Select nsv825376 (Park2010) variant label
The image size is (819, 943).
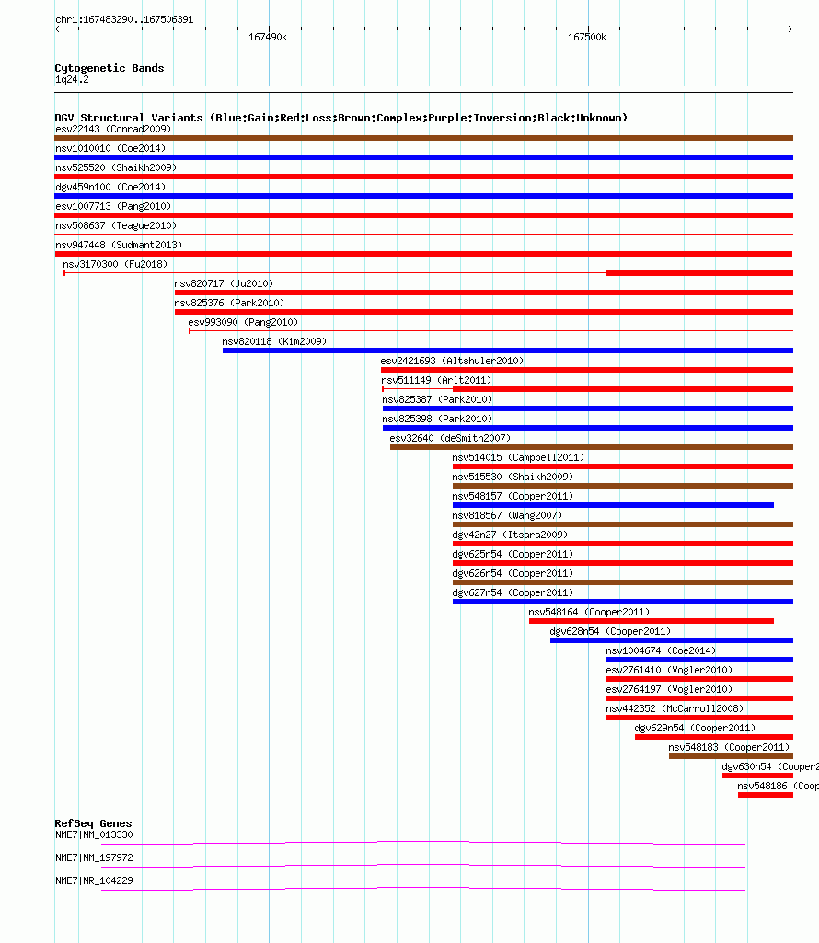pos(229,303)
